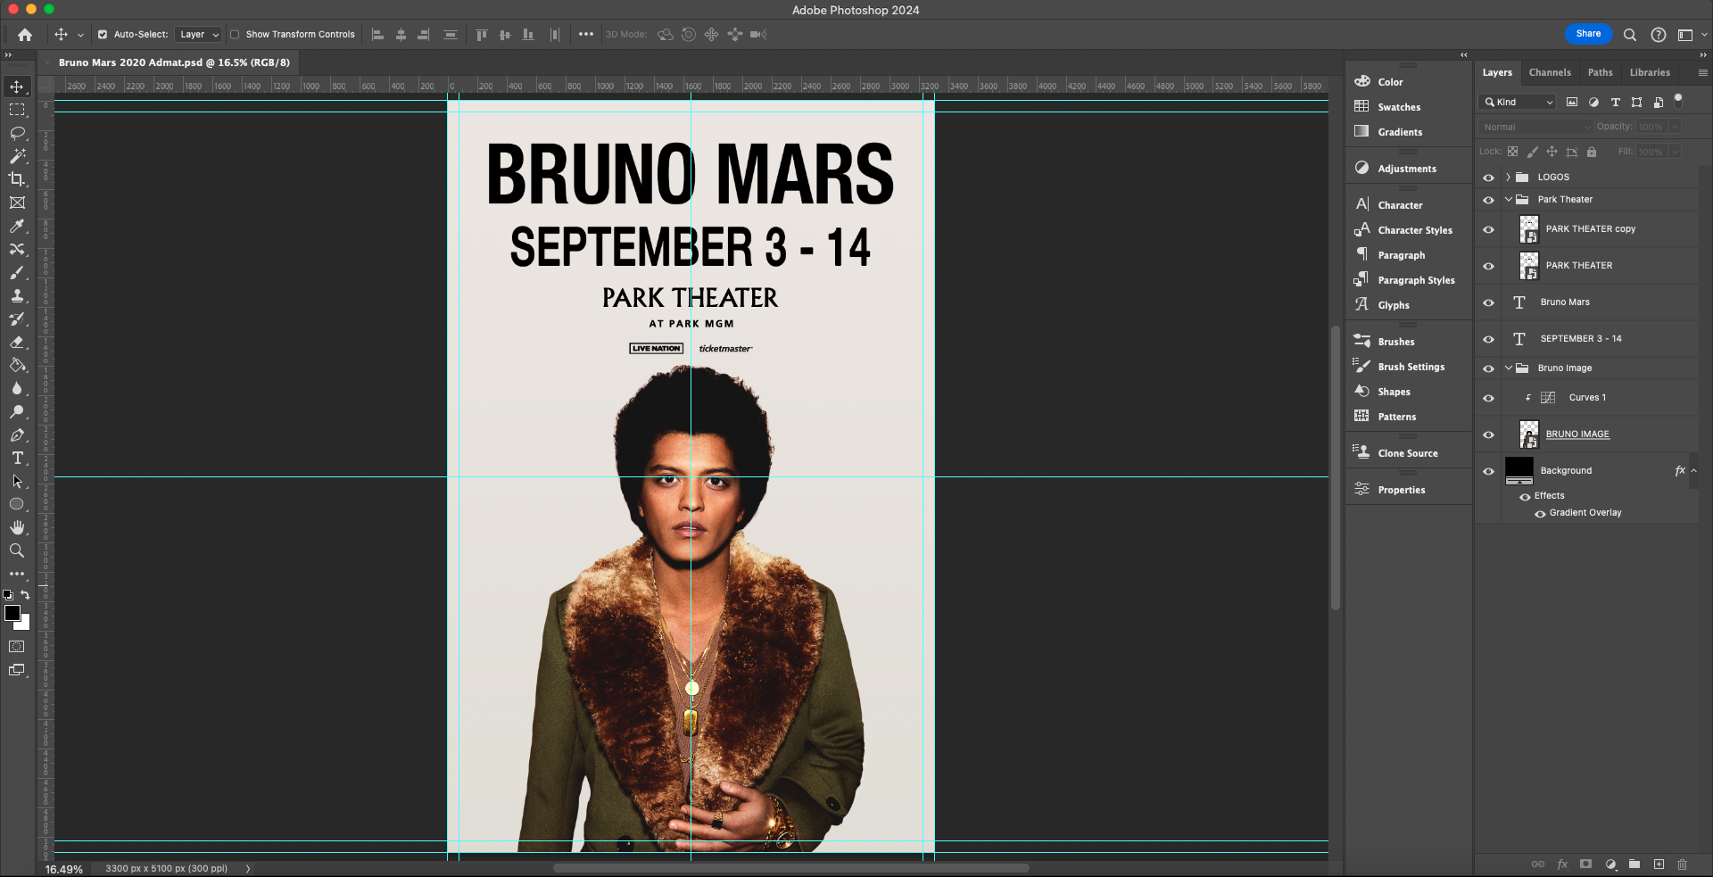Enable Show Transform Controls checkbox

tap(235, 35)
